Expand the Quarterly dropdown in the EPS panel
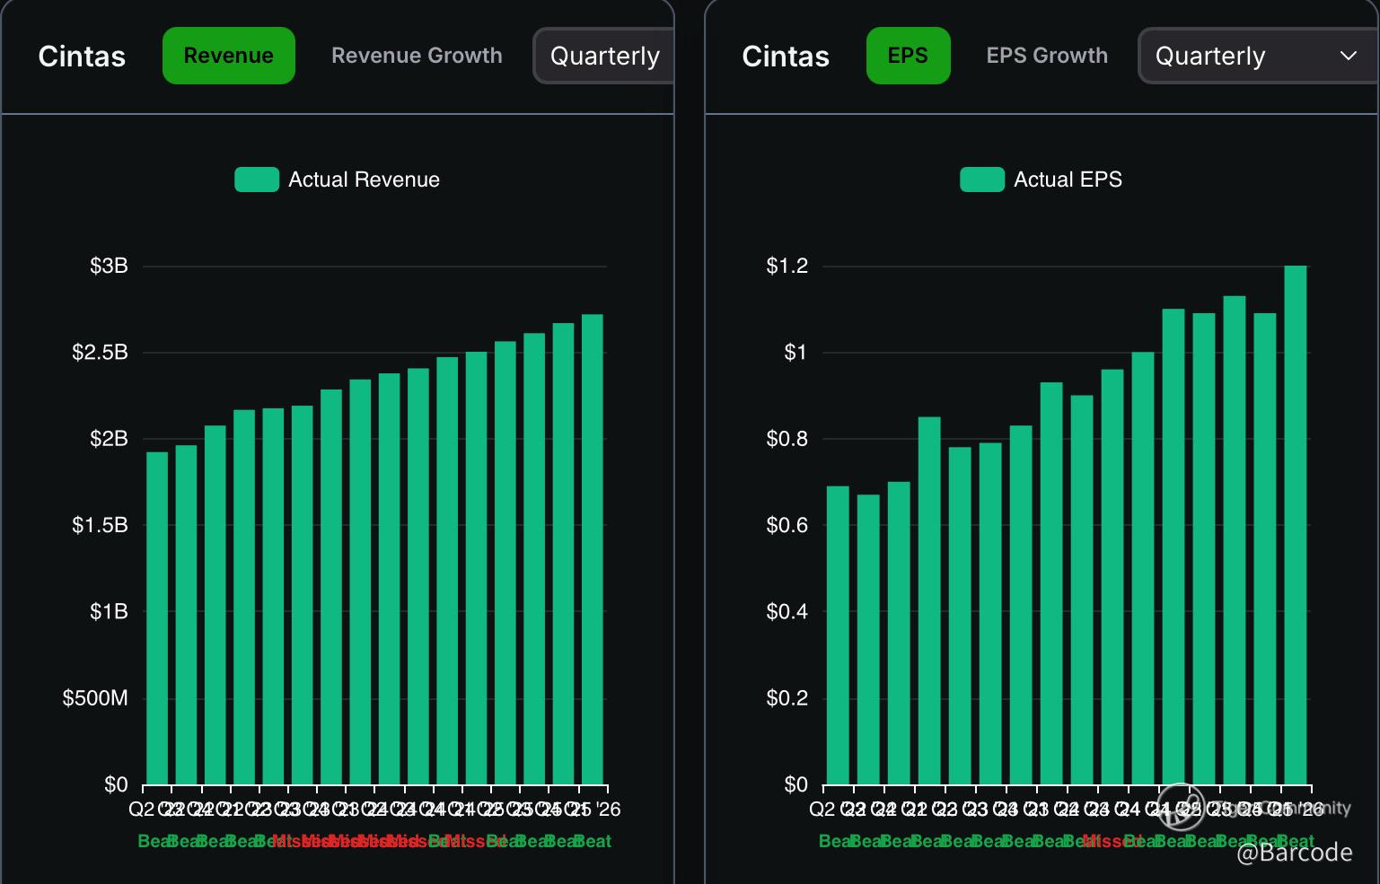Screen dimensions: 1380x884 click(1258, 56)
